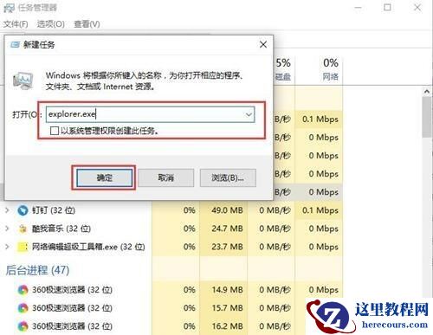Click the 取消 button
433x335 pixels.
point(166,177)
